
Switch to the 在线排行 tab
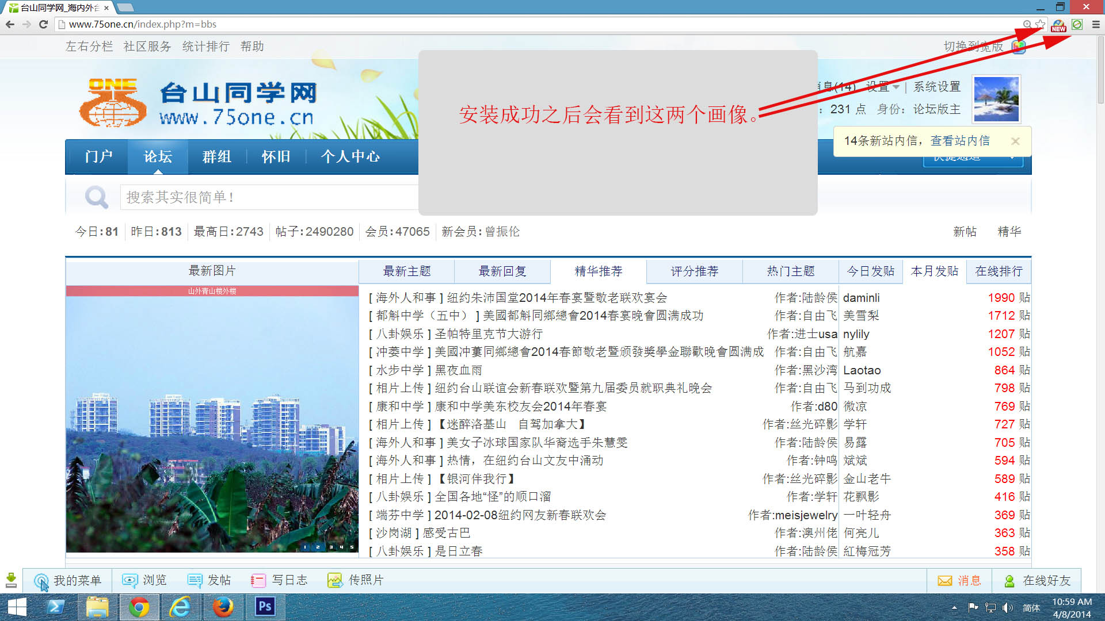click(x=999, y=271)
